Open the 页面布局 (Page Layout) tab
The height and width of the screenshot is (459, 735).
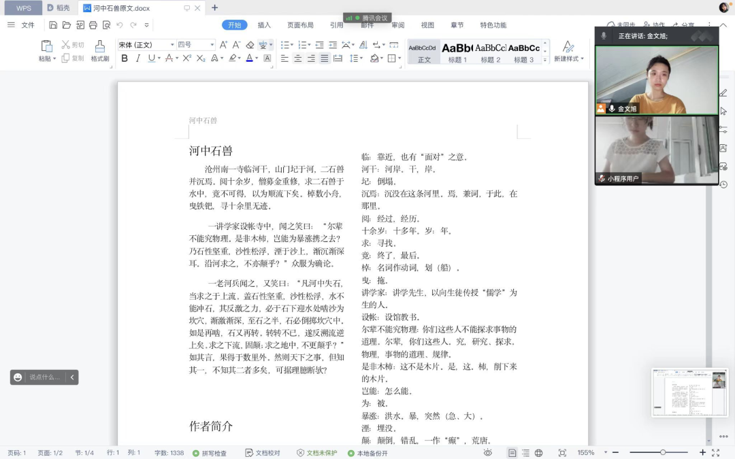click(301, 25)
